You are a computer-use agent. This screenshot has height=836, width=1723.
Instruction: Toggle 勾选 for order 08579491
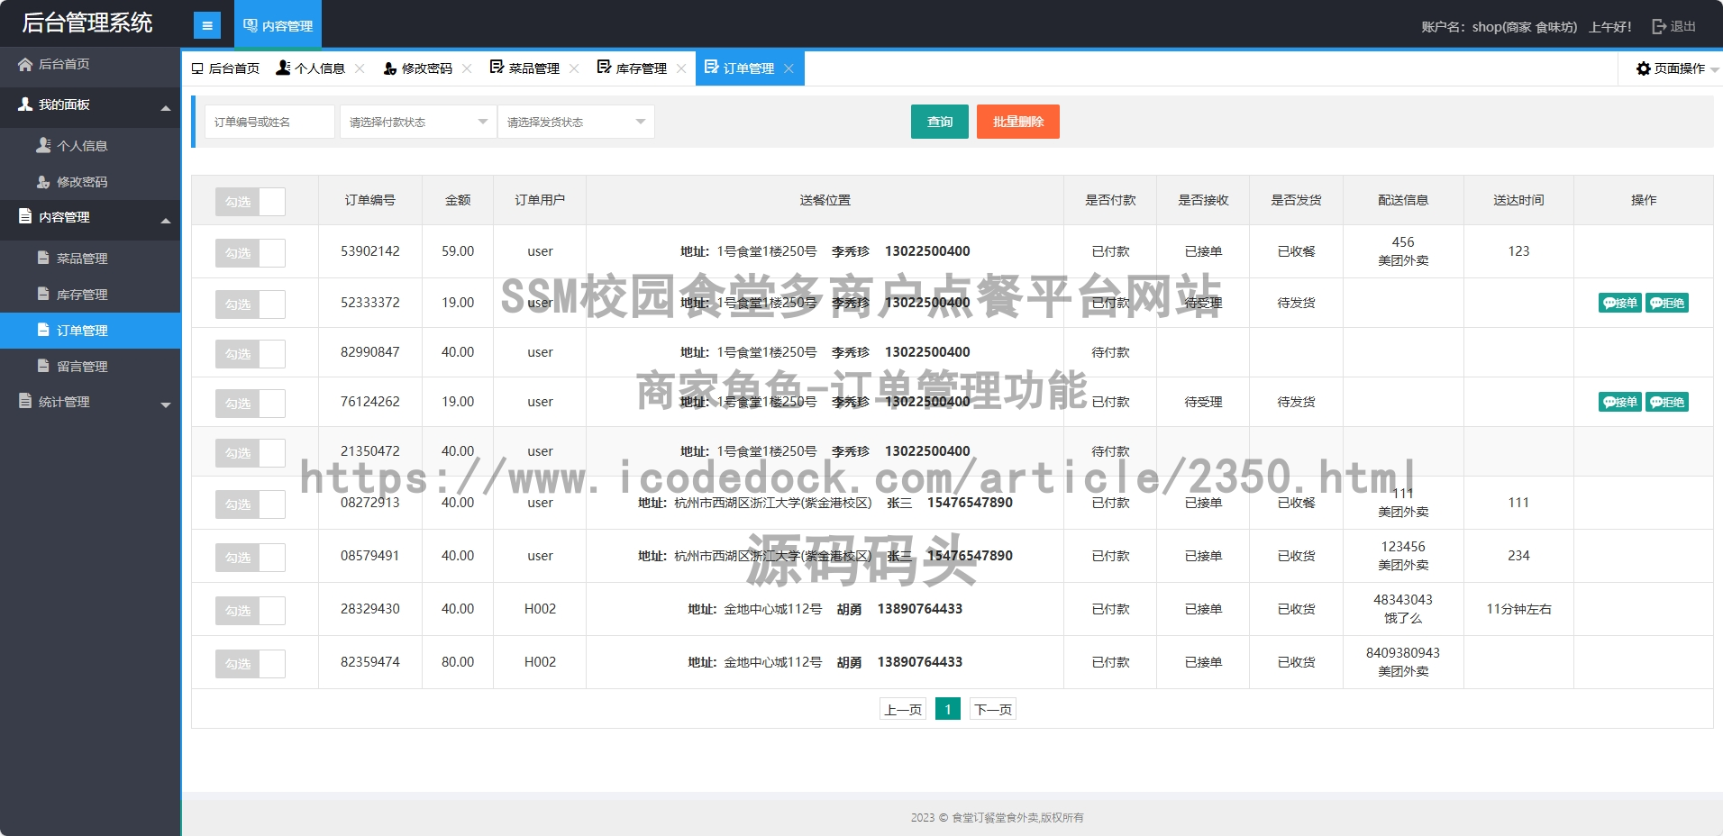(251, 558)
